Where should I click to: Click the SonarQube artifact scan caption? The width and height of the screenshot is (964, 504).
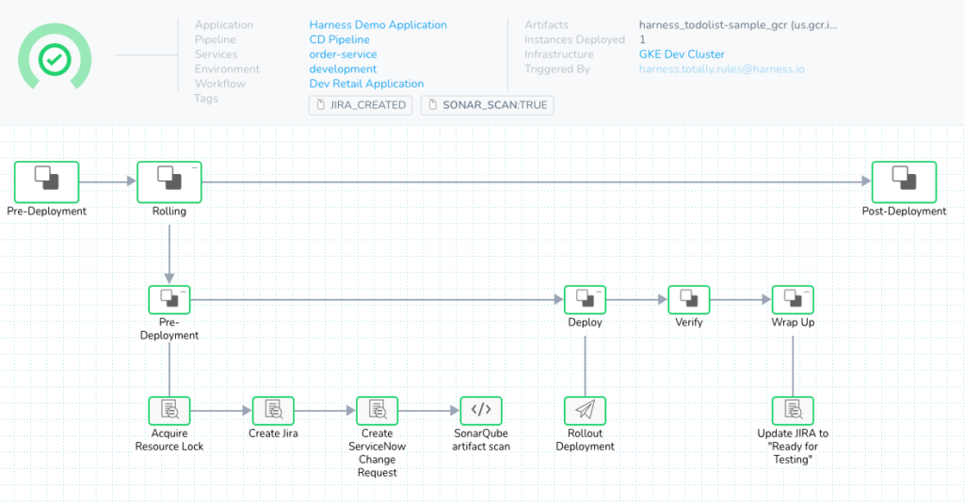[x=481, y=439]
